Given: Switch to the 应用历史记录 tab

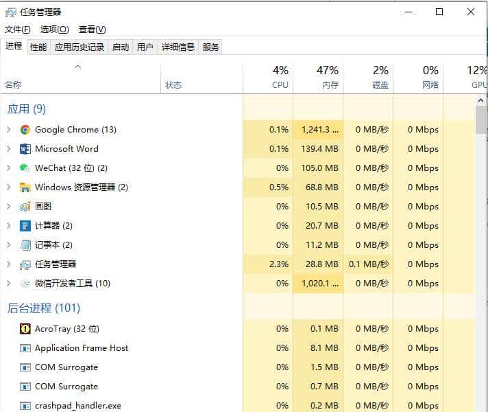Looking at the screenshot, I should pyautogui.click(x=80, y=47).
